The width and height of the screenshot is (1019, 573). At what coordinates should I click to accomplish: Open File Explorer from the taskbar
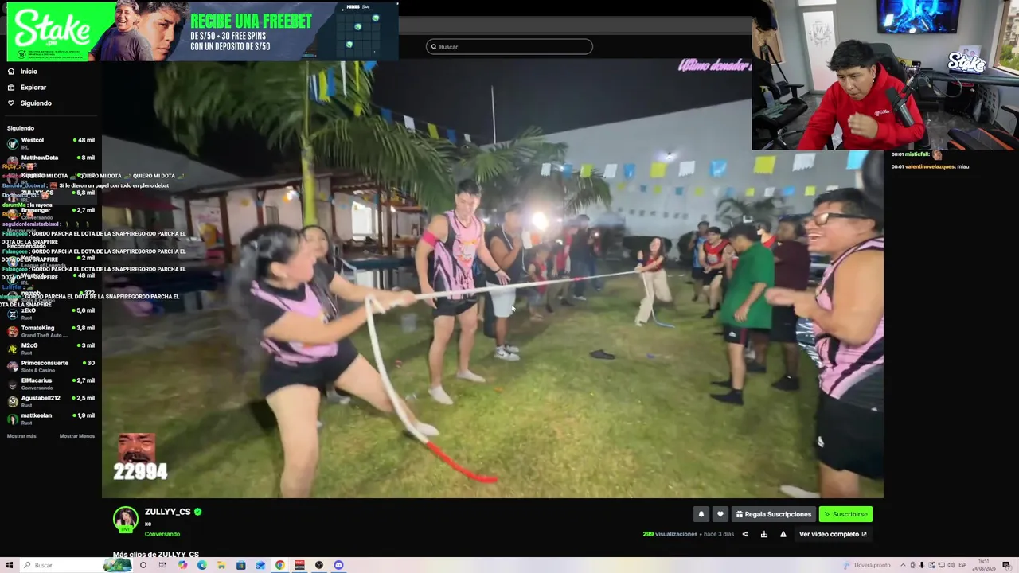point(221,565)
